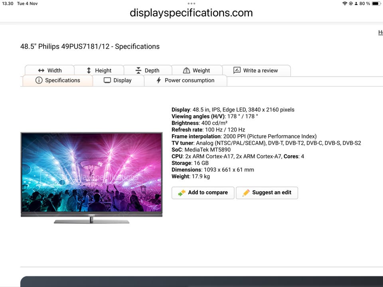Screen dimensions: 383x287
Task: Click the horizontal arrows Width icon
Action: (x=41, y=71)
